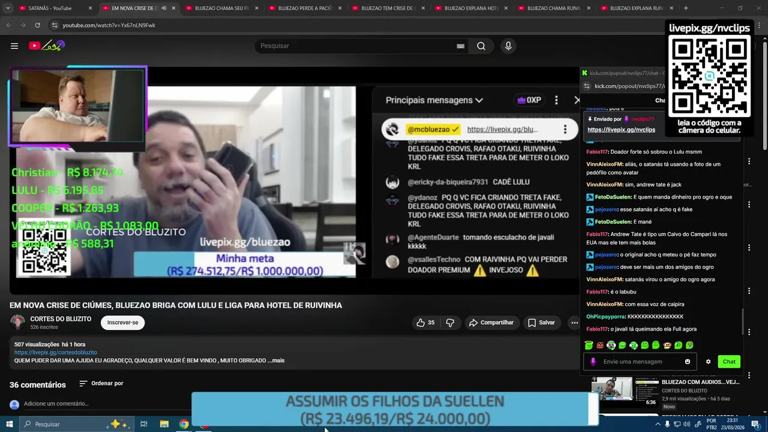Open CORTES DO BLUZITO channel name
This screenshot has height=432, width=768.
click(61, 319)
